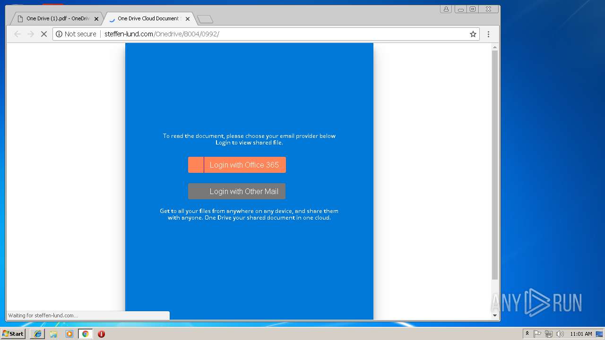
Task: Click the vertical scrollbar thumb
Action: pos(495,165)
